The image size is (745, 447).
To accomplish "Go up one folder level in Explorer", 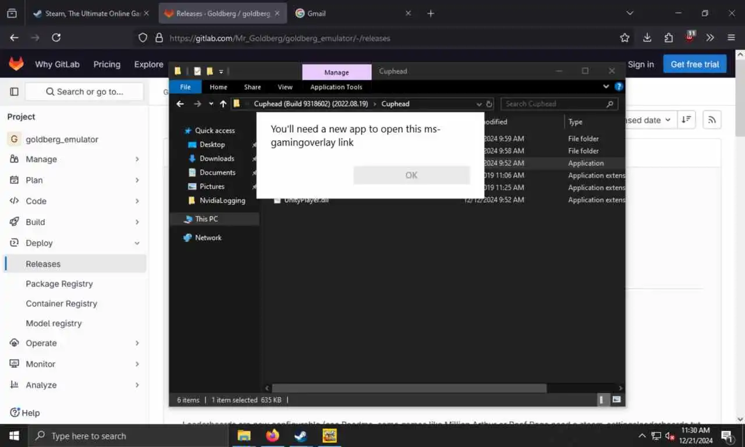I will (x=223, y=104).
